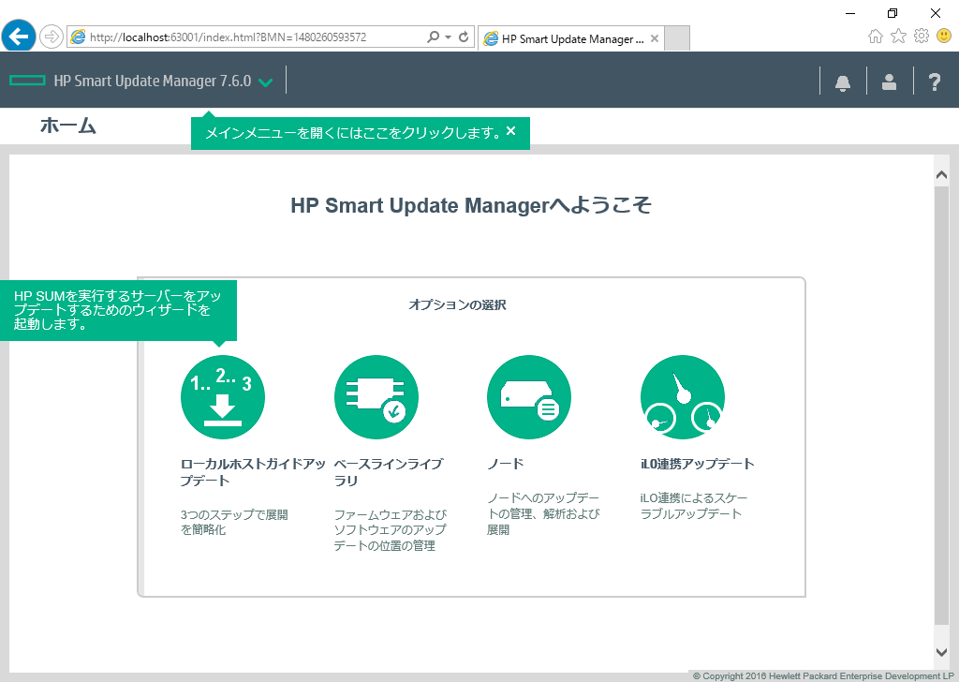Open a new blank browser tab
This screenshot has width=959, height=682.
click(x=677, y=37)
